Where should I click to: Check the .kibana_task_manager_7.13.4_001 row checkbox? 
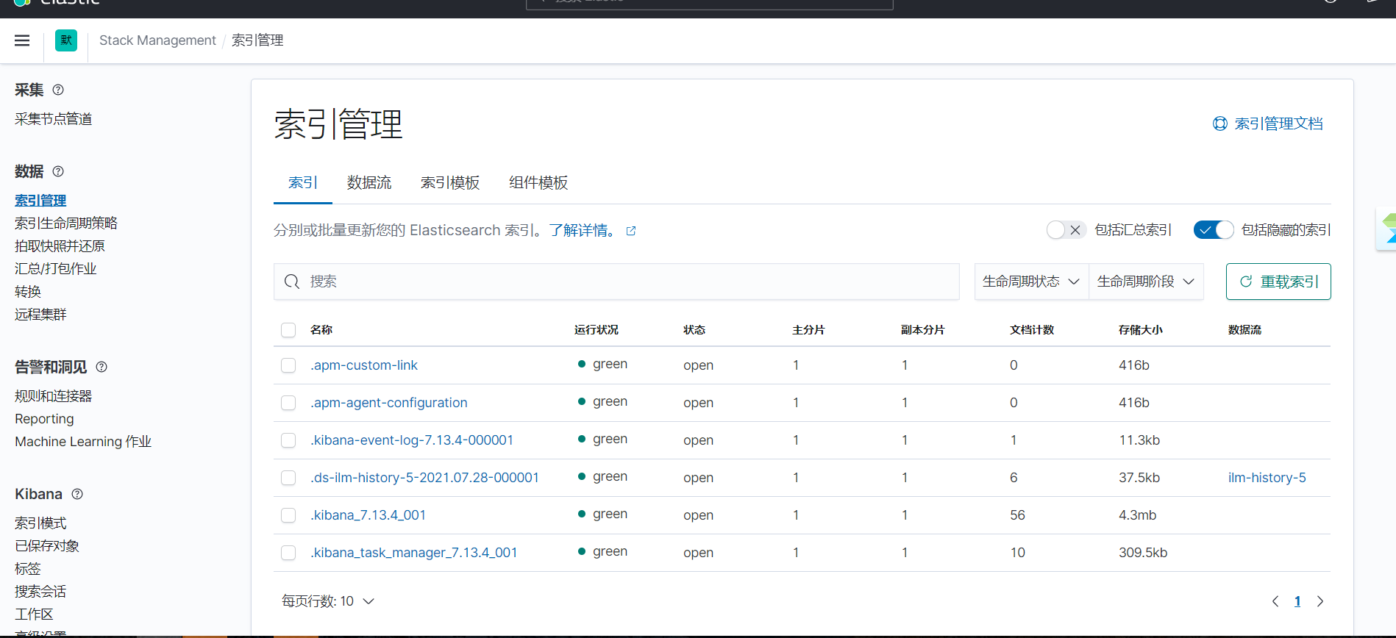click(288, 553)
